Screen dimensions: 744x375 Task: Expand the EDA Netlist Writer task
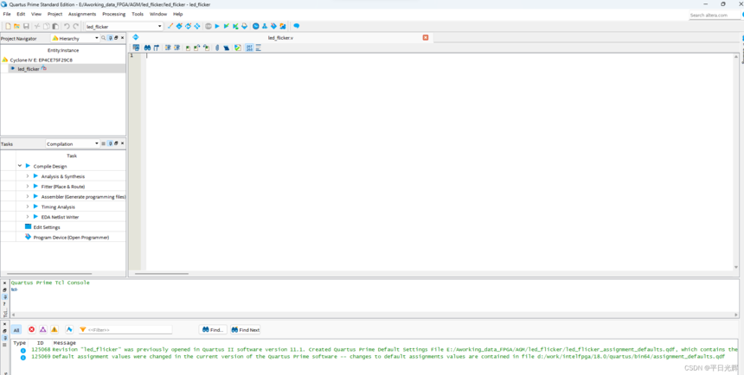tap(28, 217)
